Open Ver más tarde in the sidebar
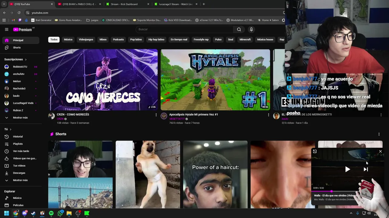Screen dimensions: 389x218 (x=21, y=151)
